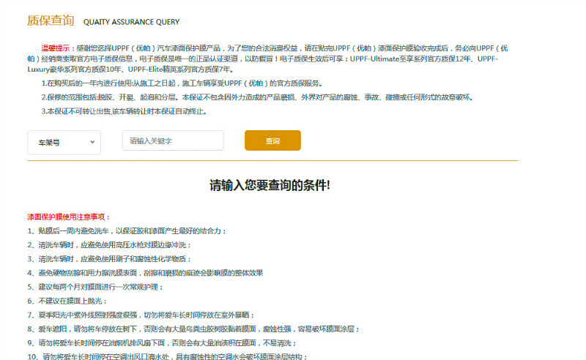Click the 质保查询 page heading
This screenshot has width=586, height=360.
(x=50, y=20)
